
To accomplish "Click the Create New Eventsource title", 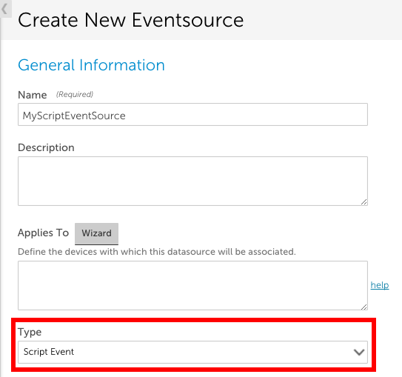I will 131,20.
